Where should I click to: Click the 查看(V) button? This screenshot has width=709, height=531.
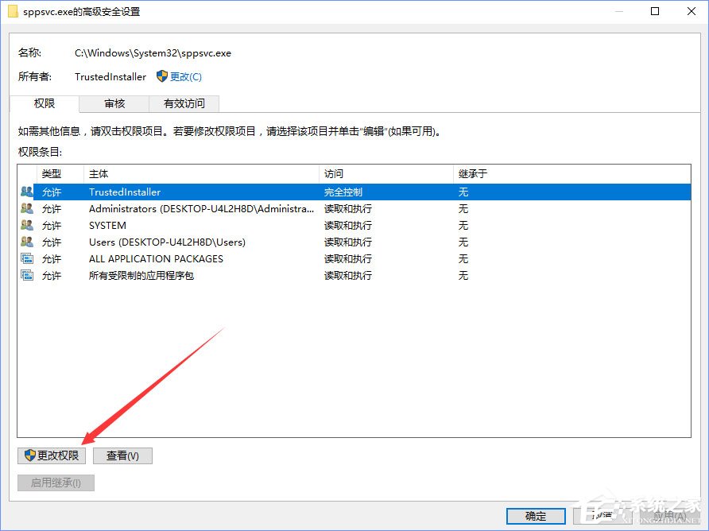coord(122,455)
